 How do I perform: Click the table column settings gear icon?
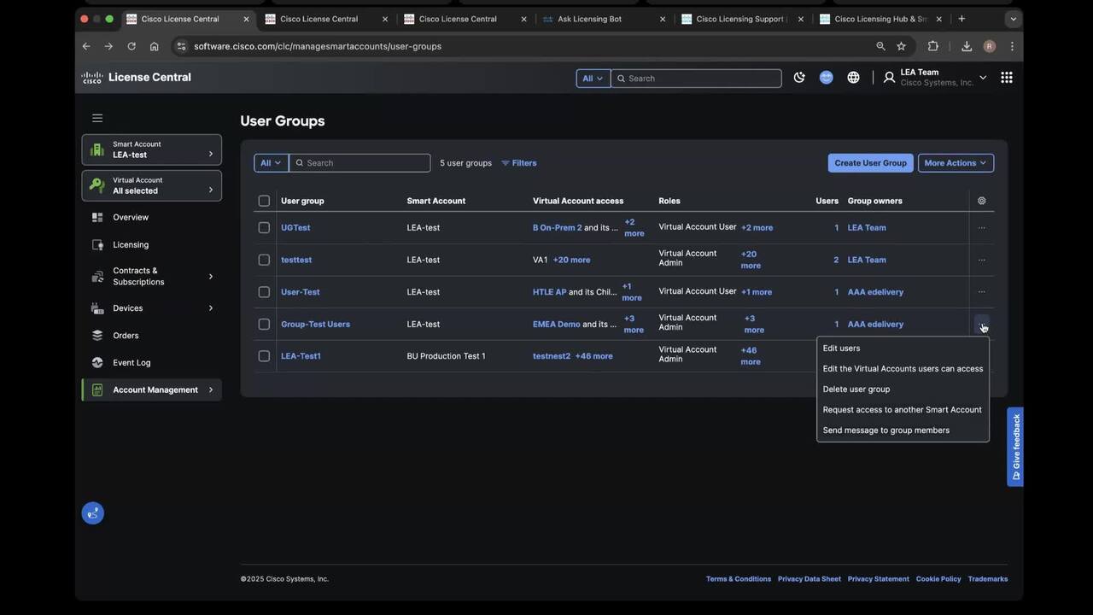coord(981,201)
